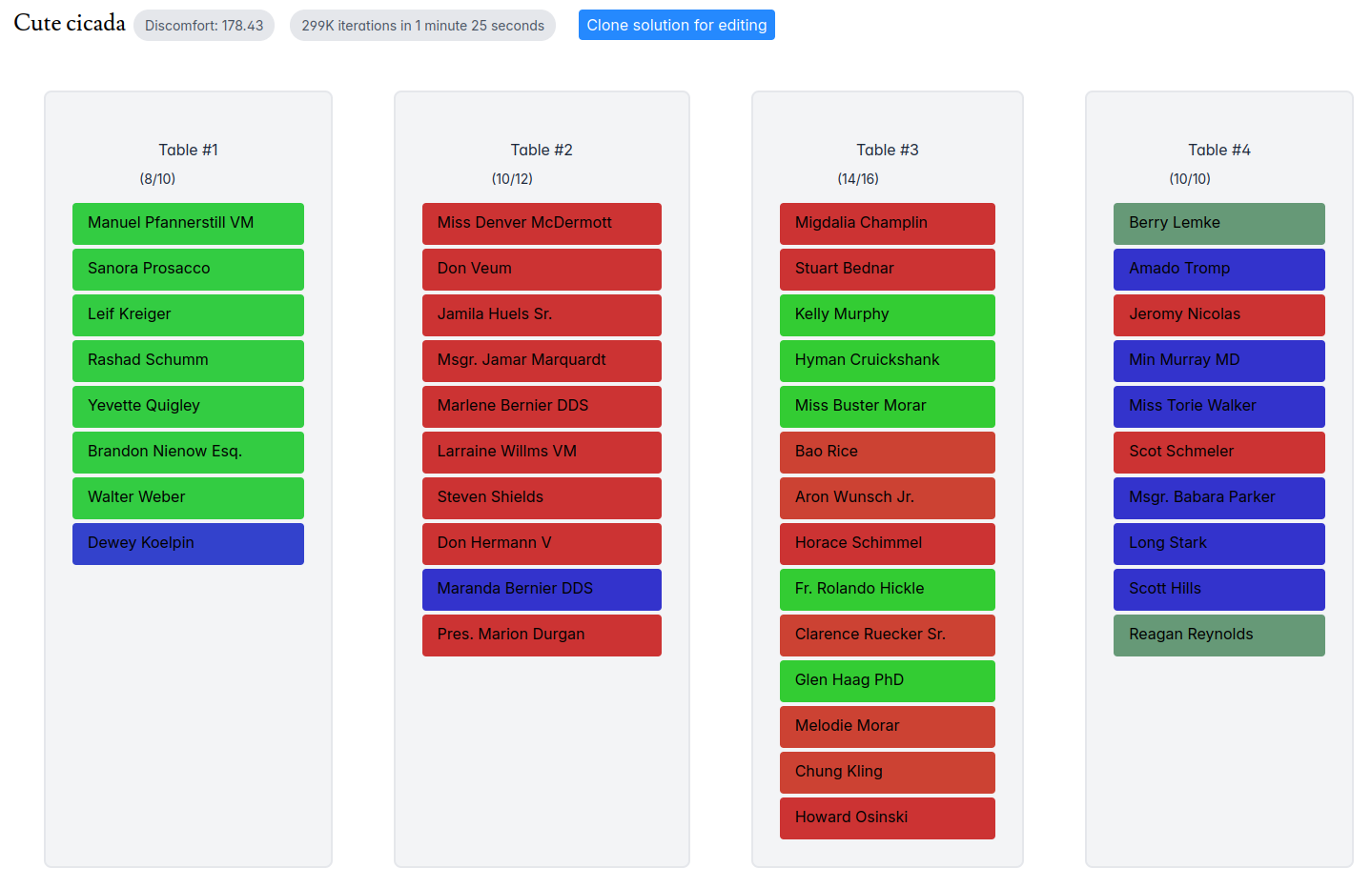Select Berry Lemke guest card
Screen dimensions: 1371x888
[x=1218, y=223]
